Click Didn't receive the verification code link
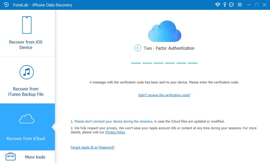270x163 pixels. 164,95
